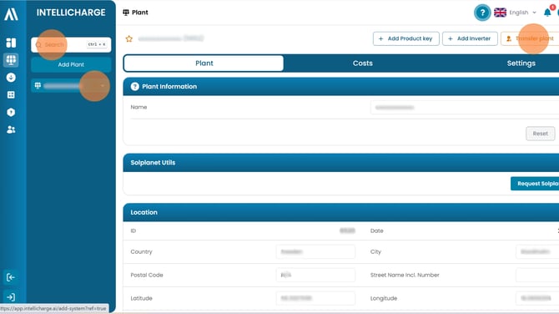The image size is (559, 314).
Task: Click the help question mark button
Action: (x=482, y=13)
